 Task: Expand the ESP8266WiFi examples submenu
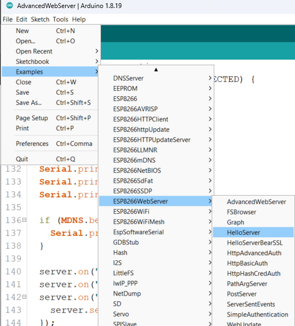(x=156, y=212)
